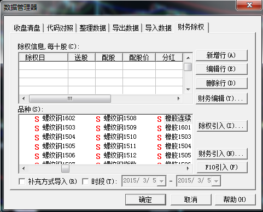Screen dimensions: 263x212
Task: Select 橡胶1503 in the list
Action: pyautogui.click(x=178, y=137)
